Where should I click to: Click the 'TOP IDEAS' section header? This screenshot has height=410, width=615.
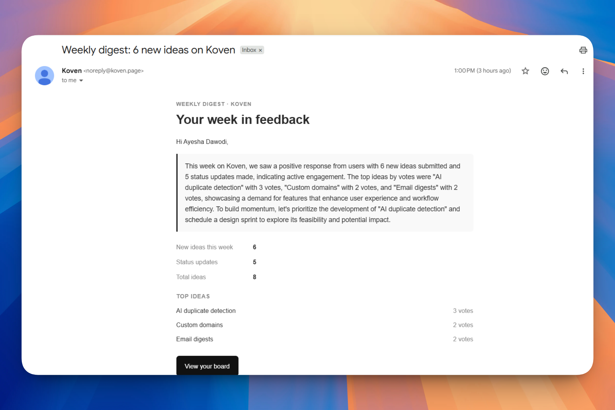[x=193, y=296]
